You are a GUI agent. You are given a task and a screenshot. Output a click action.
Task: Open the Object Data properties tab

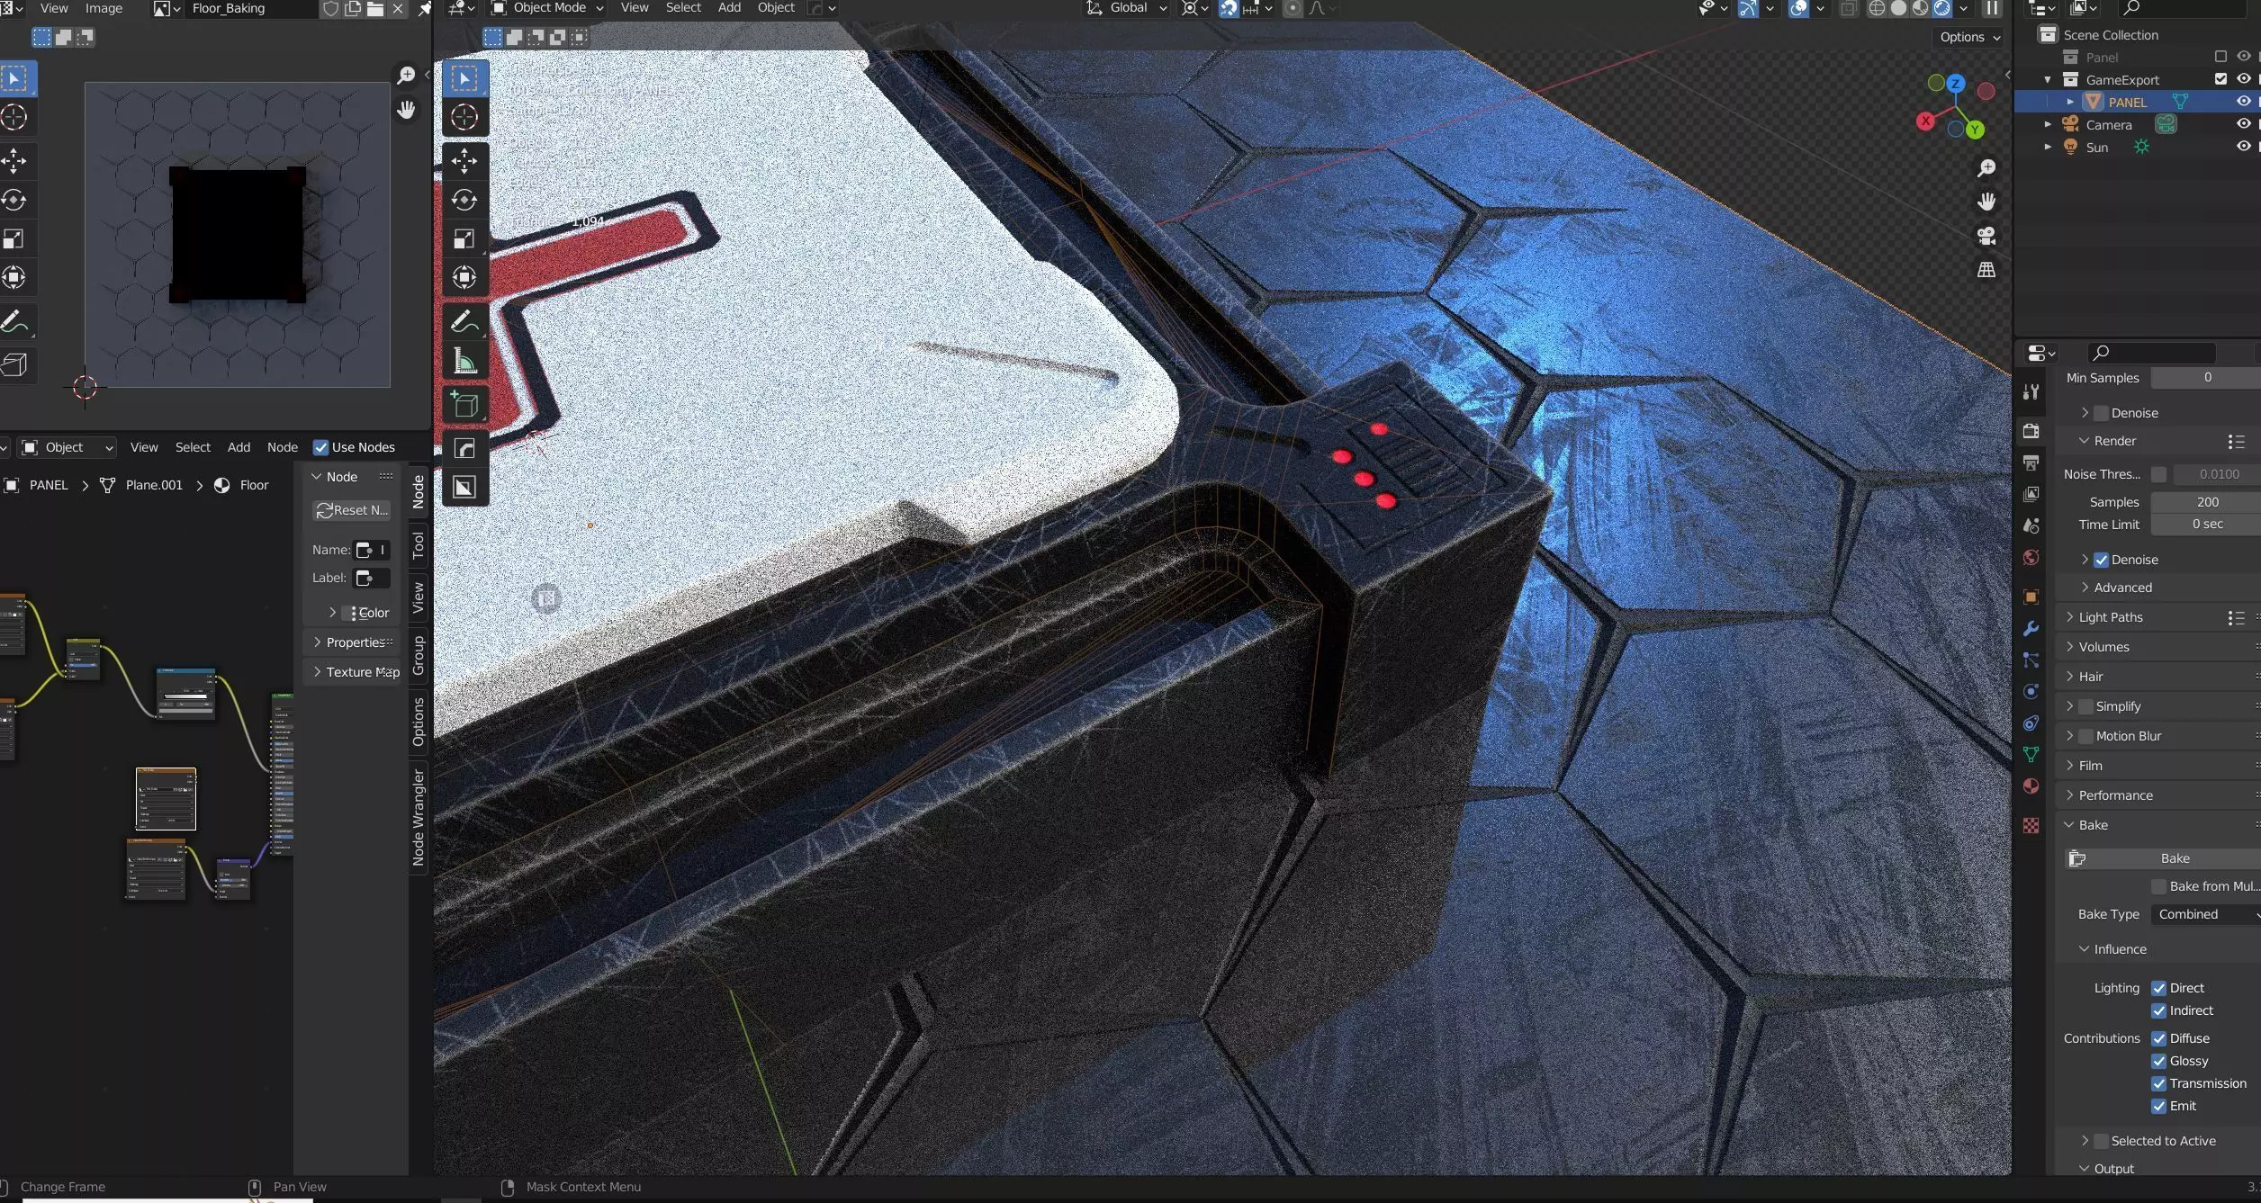[x=2031, y=755]
